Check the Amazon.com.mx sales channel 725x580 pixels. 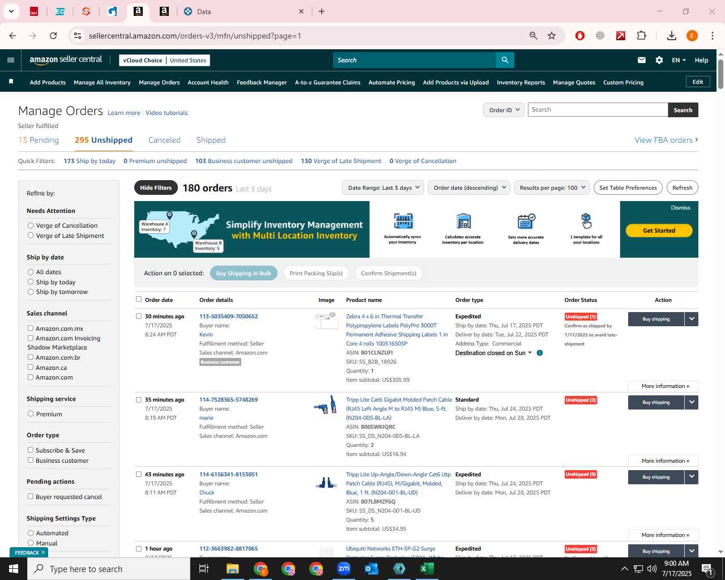pyautogui.click(x=31, y=328)
